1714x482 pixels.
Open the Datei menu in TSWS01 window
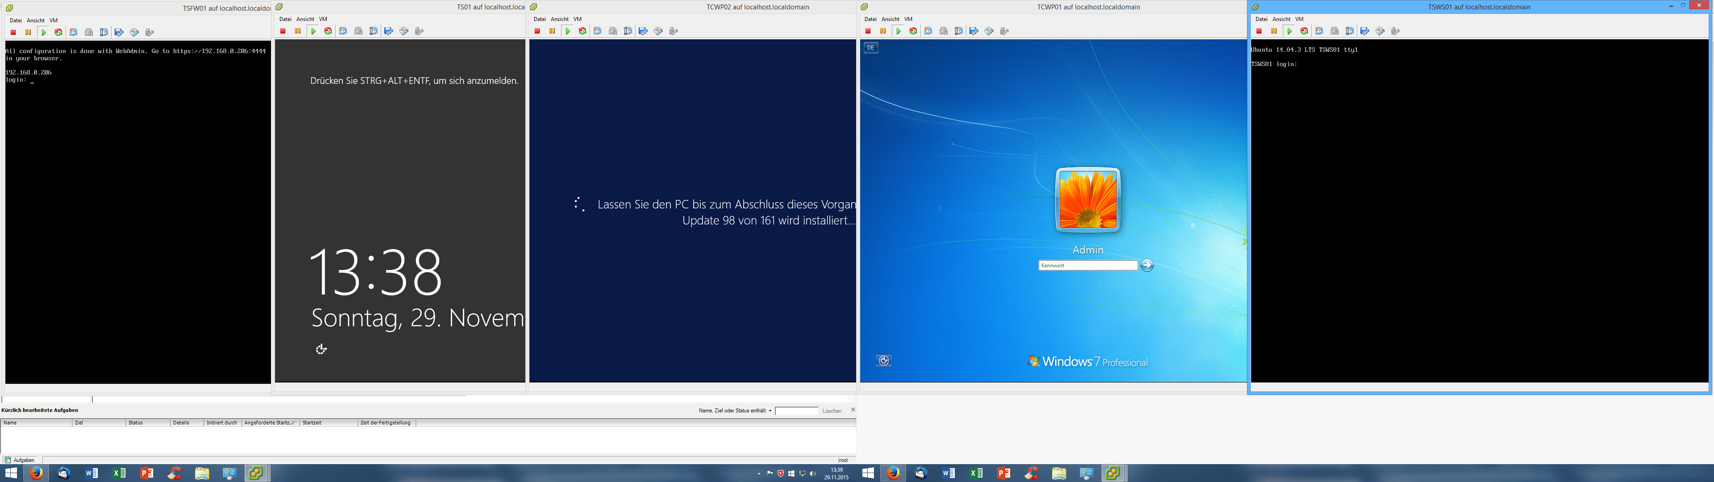pyautogui.click(x=1261, y=19)
